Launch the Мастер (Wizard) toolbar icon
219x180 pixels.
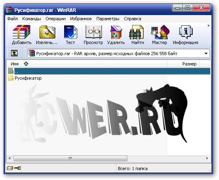point(160,32)
